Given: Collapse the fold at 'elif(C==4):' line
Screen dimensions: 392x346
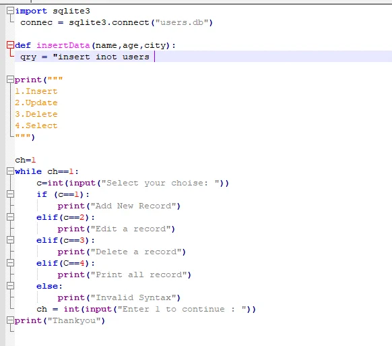Looking at the screenshot, I should pos(10,263).
